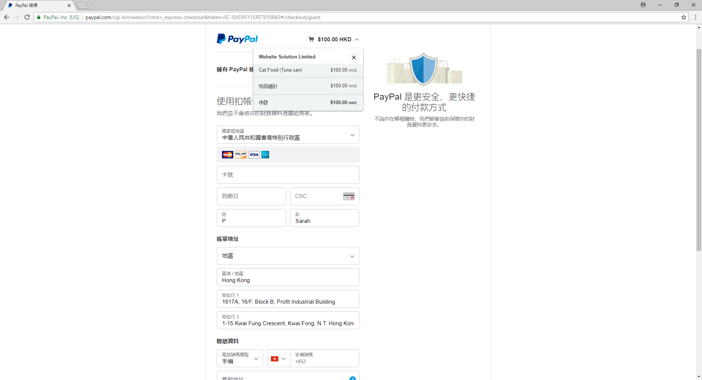
Task: Click the blue shield security illustration
Action: (x=424, y=69)
